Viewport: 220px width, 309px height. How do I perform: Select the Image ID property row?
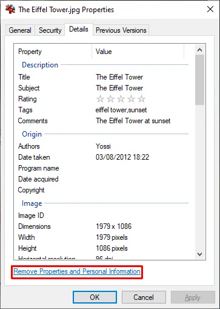pos(103,216)
